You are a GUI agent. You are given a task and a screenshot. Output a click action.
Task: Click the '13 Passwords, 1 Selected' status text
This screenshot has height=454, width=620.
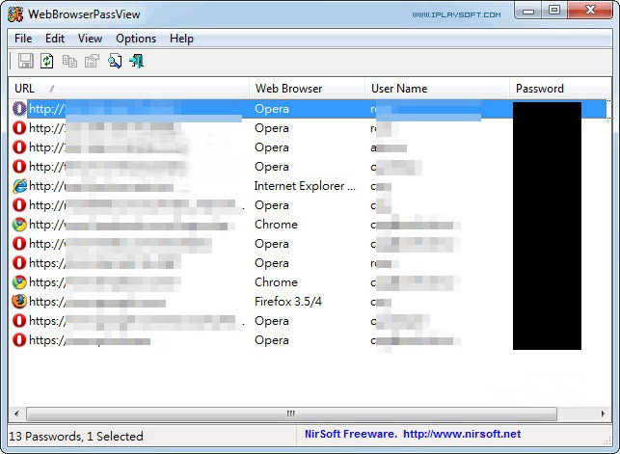(76, 437)
